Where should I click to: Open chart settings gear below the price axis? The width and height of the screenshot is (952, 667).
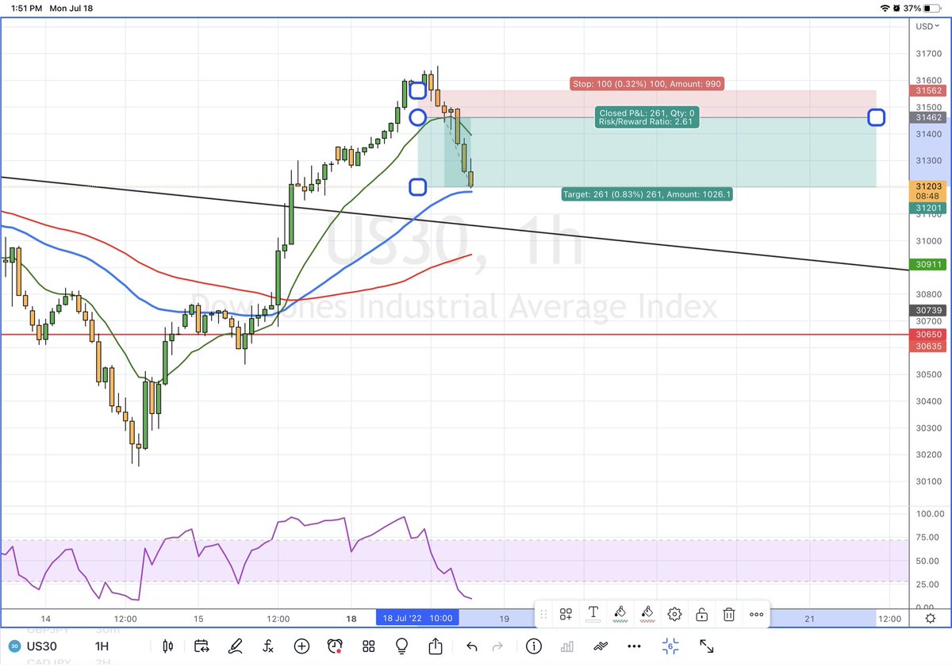930,619
